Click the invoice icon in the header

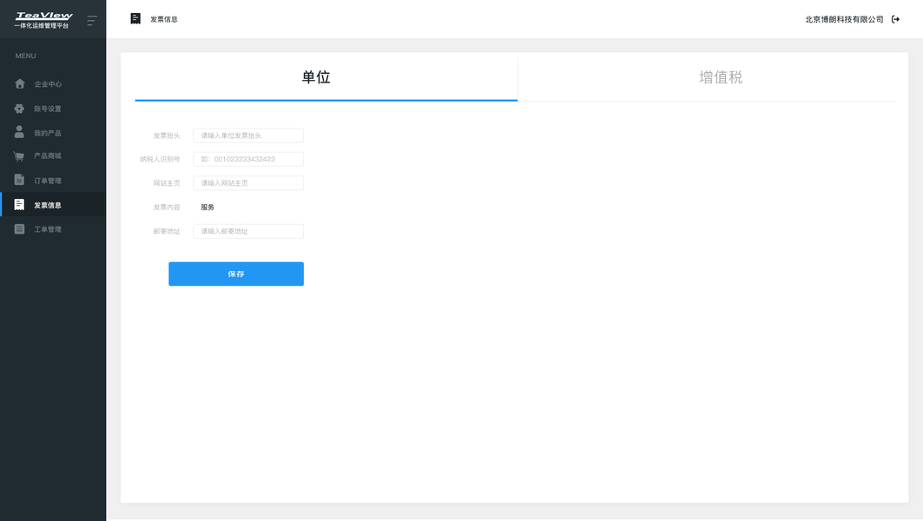click(135, 19)
